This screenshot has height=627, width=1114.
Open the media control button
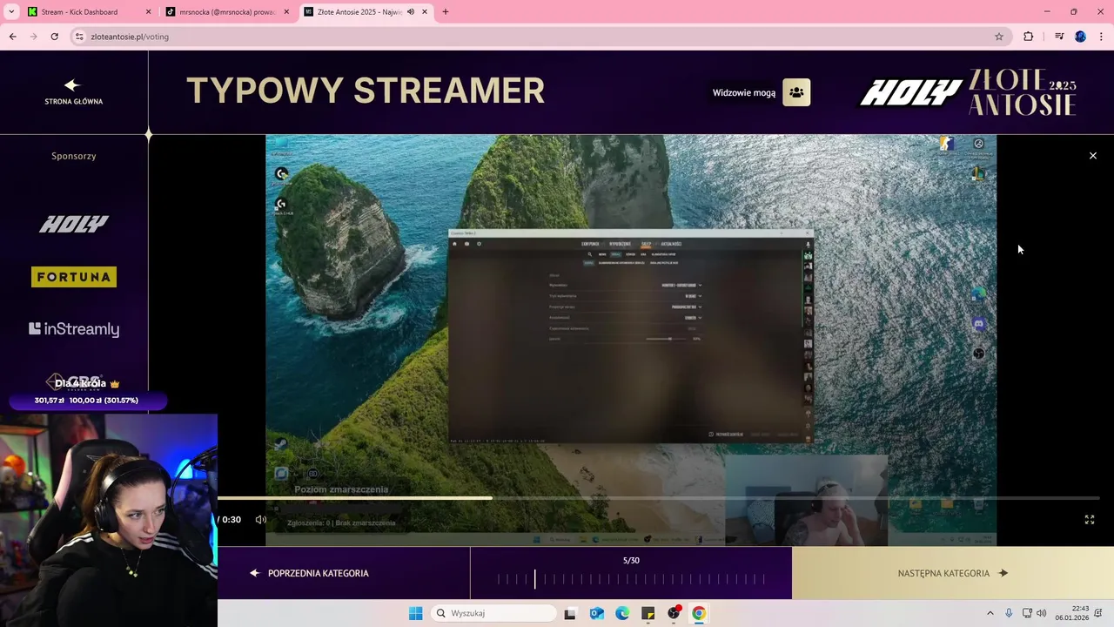pyautogui.click(x=1059, y=37)
